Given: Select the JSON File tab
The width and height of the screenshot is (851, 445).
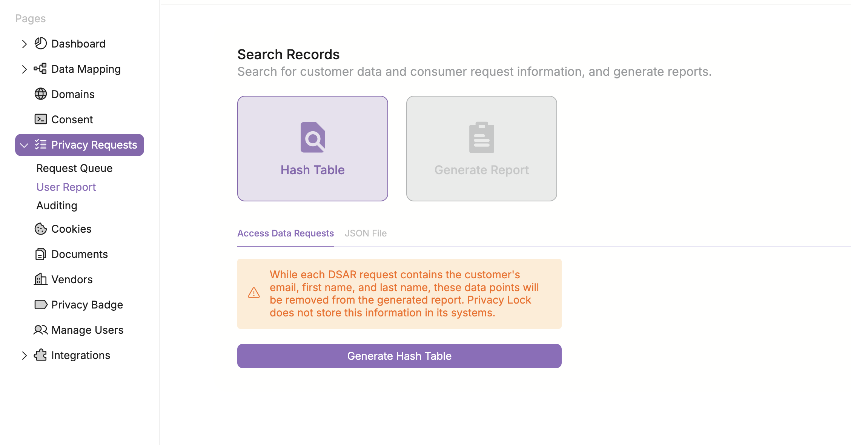Looking at the screenshot, I should pyautogui.click(x=366, y=233).
